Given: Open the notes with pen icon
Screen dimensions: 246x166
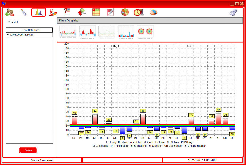Looking at the screenshot, I should pos(110,12).
